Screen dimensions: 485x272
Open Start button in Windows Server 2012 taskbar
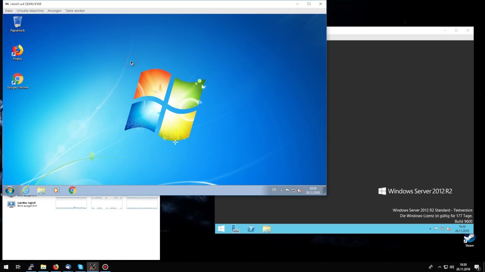(x=221, y=229)
